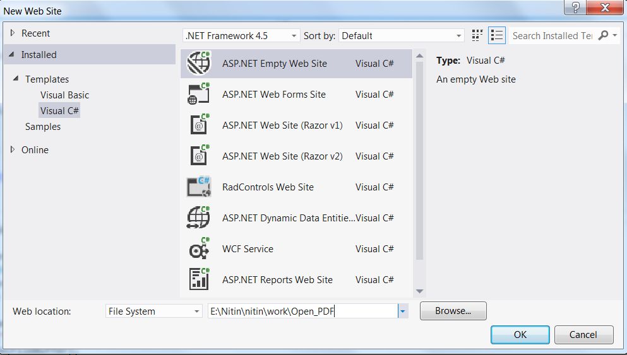Click the Razor v1 web site icon

coord(200,125)
